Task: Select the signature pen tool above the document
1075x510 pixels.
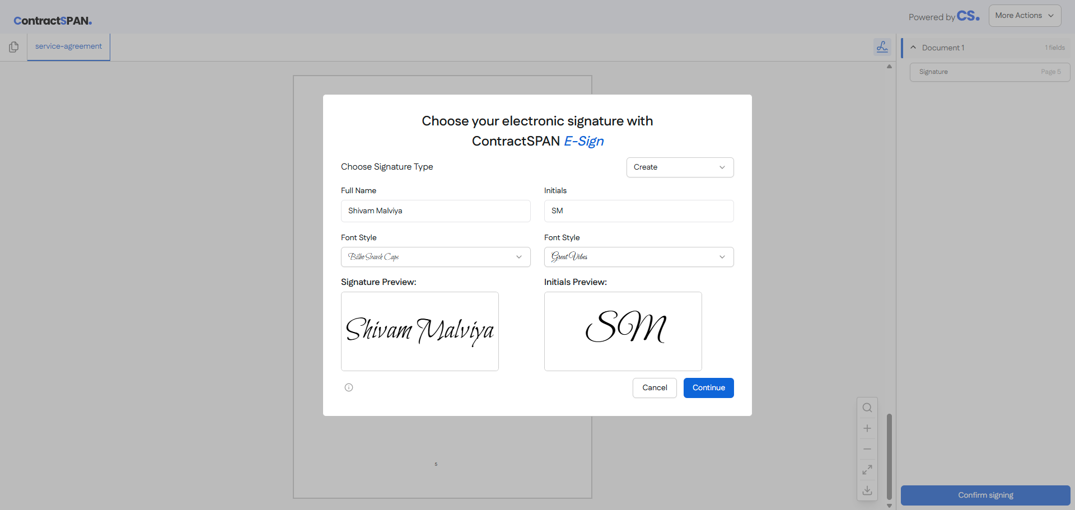Action: tap(882, 47)
